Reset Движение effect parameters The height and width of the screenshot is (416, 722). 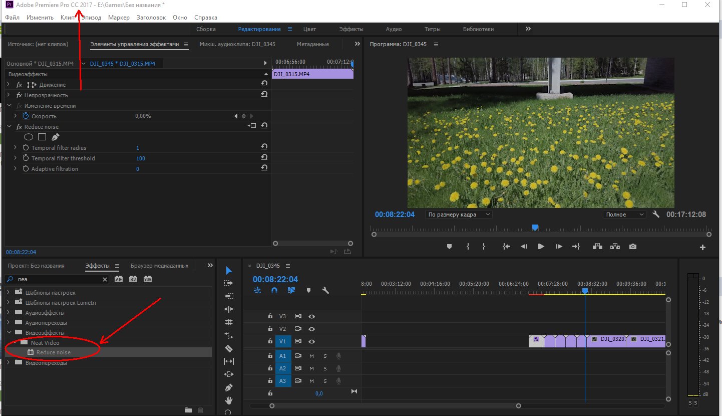coord(264,84)
